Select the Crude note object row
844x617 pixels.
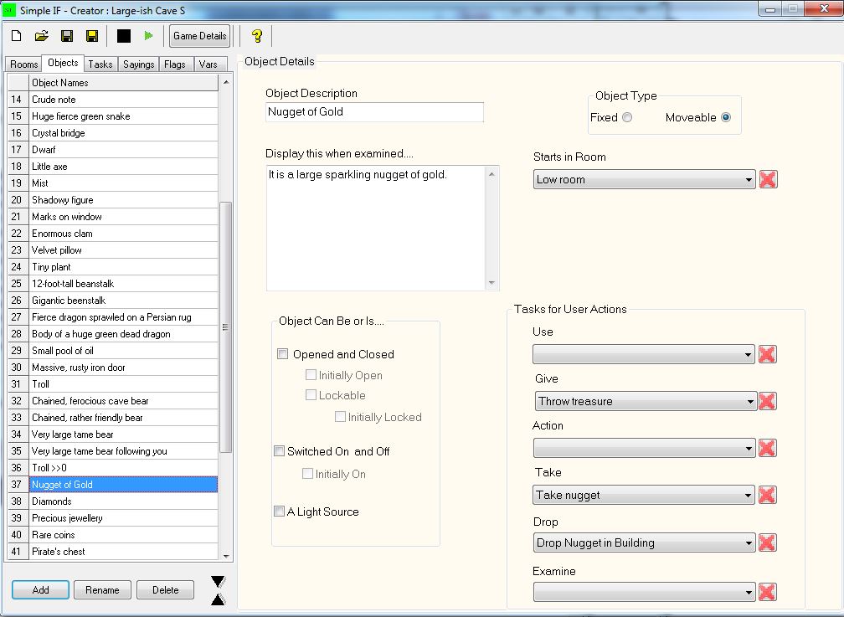click(x=124, y=100)
